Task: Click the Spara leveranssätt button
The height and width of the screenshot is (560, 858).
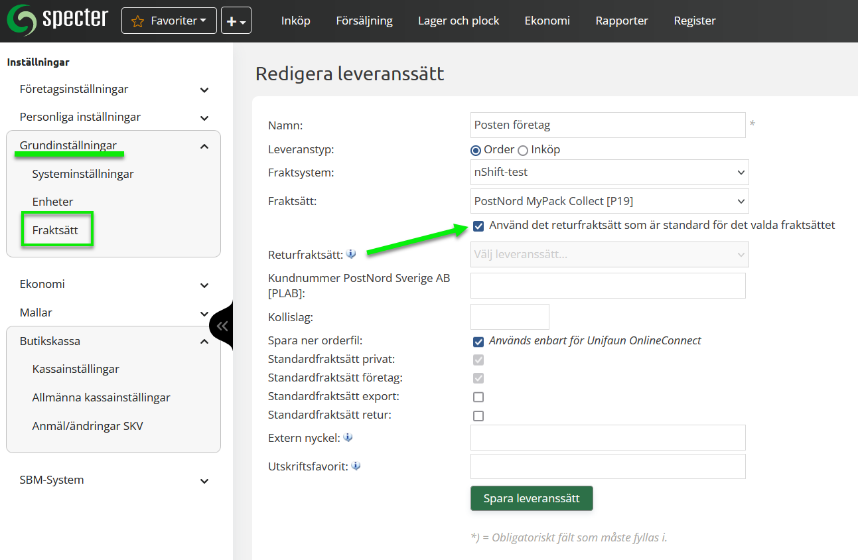Action: tap(531, 498)
